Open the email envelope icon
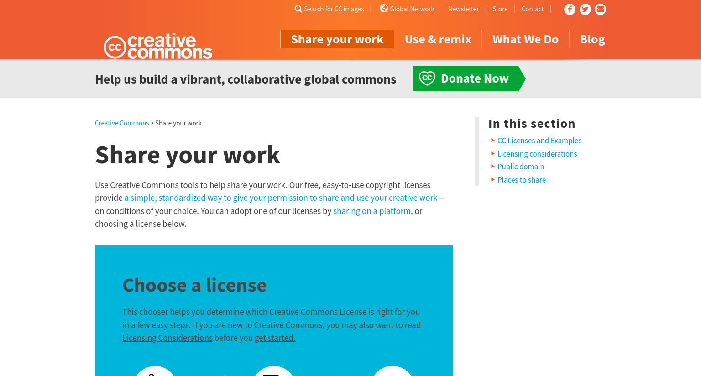This screenshot has height=376, width=701. point(601,9)
